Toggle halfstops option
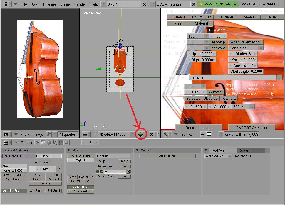Image resolution: width=285 pixels, height=205 pixels. [x=218, y=48]
